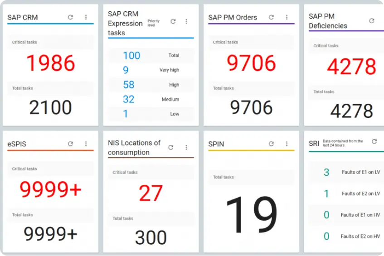The image size is (384, 256).
Task: Open SPIN widget three-dot menu
Action: point(287,144)
